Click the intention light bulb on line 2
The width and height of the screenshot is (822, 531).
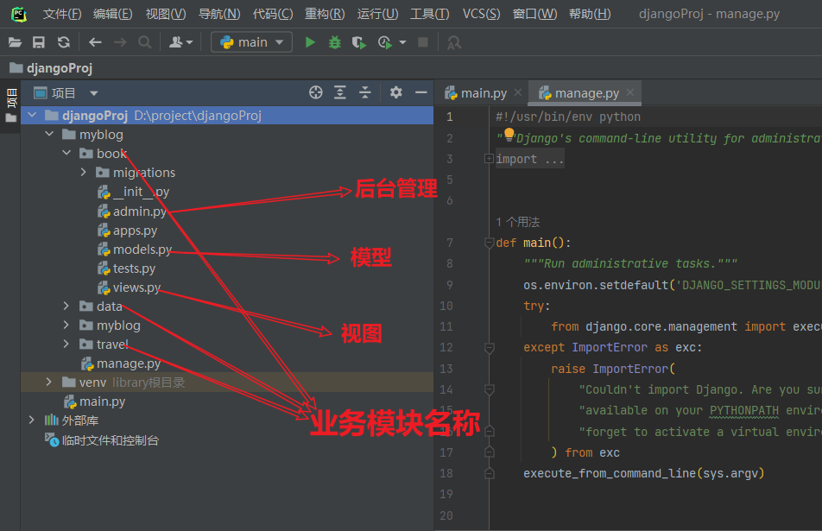coord(509,135)
